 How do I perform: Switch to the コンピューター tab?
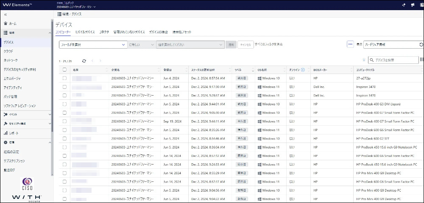[63, 32]
